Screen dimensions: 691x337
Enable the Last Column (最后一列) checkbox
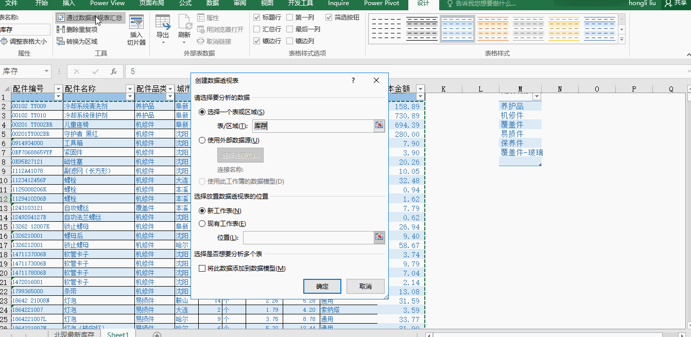(x=290, y=29)
